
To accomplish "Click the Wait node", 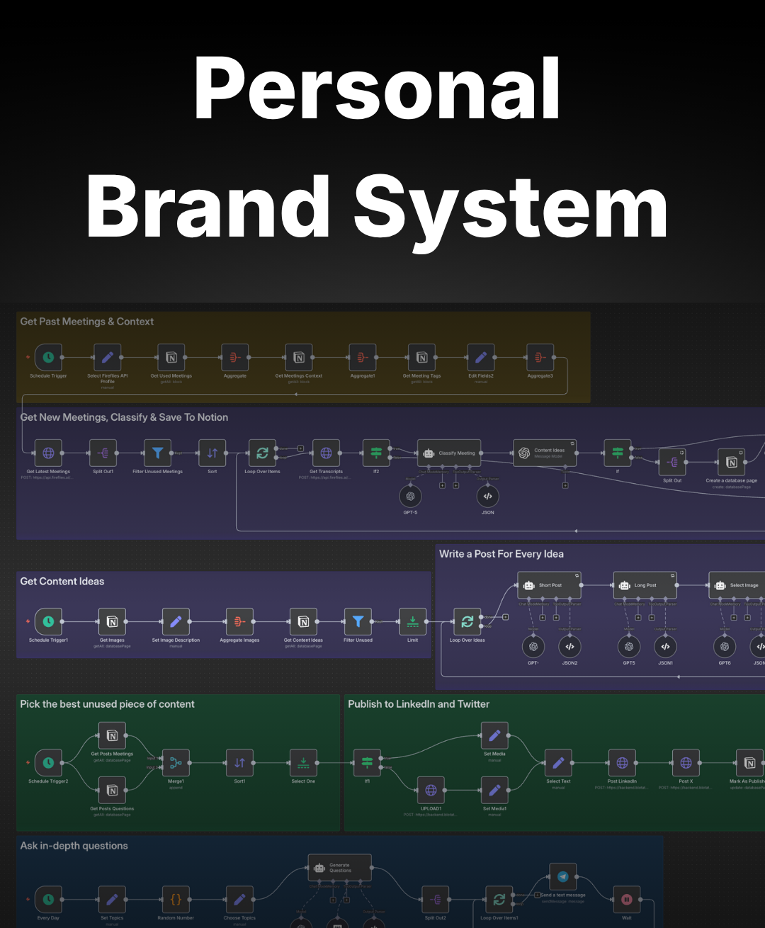I will click(x=627, y=899).
